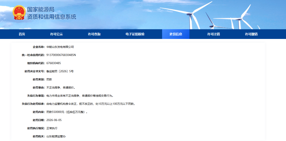Click the 处罚日期 label
286x141 pixels.
39,120
